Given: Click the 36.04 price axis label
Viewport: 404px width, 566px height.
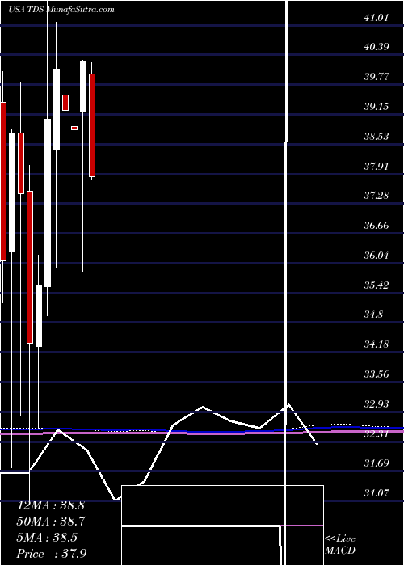Looking at the screenshot, I should (377, 256).
